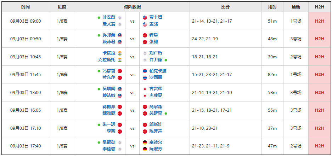
Task: Open player 朱一珺 profile link
Action: [x=109, y=125]
